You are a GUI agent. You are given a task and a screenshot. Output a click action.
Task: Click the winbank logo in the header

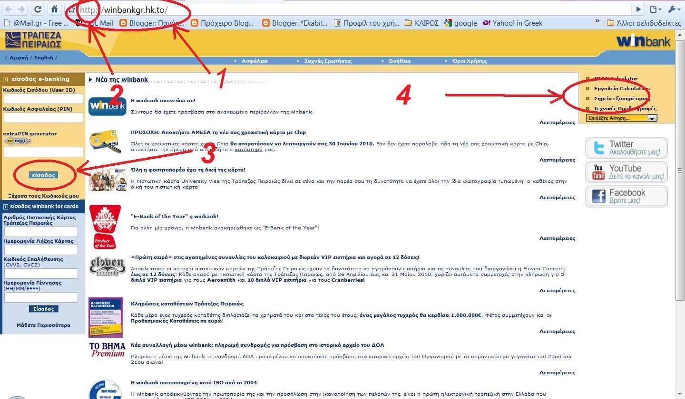pos(643,41)
